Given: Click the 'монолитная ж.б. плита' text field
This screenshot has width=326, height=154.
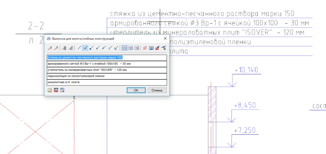Looking at the screenshot, I should (x=107, y=82).
